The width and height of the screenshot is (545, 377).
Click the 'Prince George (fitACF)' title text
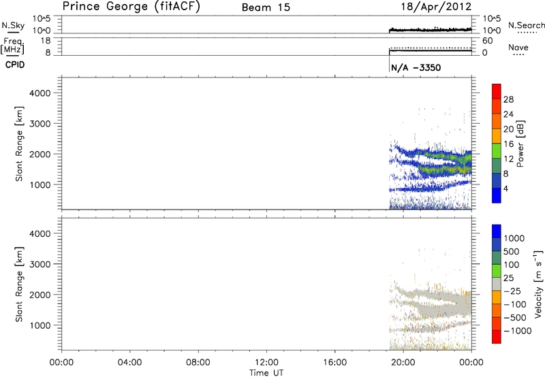tap(131, 6)
